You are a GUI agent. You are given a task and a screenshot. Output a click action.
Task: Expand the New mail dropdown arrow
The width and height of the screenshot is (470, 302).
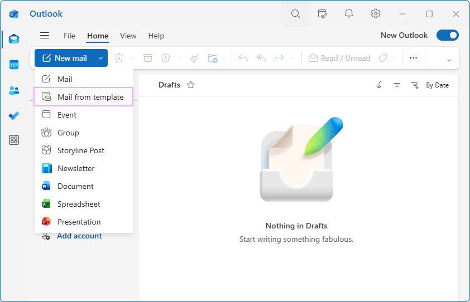pos(100,58)
